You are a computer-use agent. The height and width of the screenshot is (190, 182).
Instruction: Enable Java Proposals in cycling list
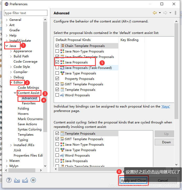(x=57, y=161)
